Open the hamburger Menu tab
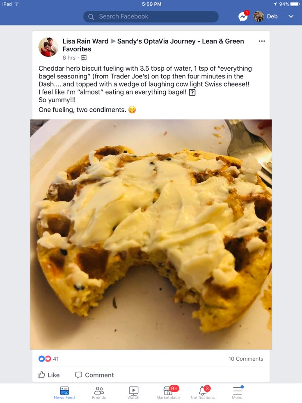 [237, 393]
